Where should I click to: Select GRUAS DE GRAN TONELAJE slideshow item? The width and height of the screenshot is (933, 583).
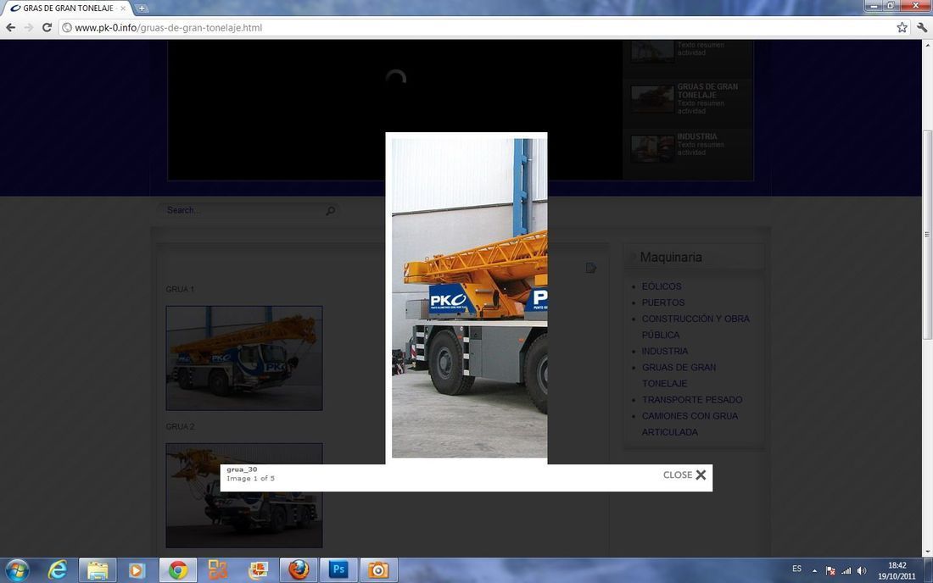(x=688, y=98)
